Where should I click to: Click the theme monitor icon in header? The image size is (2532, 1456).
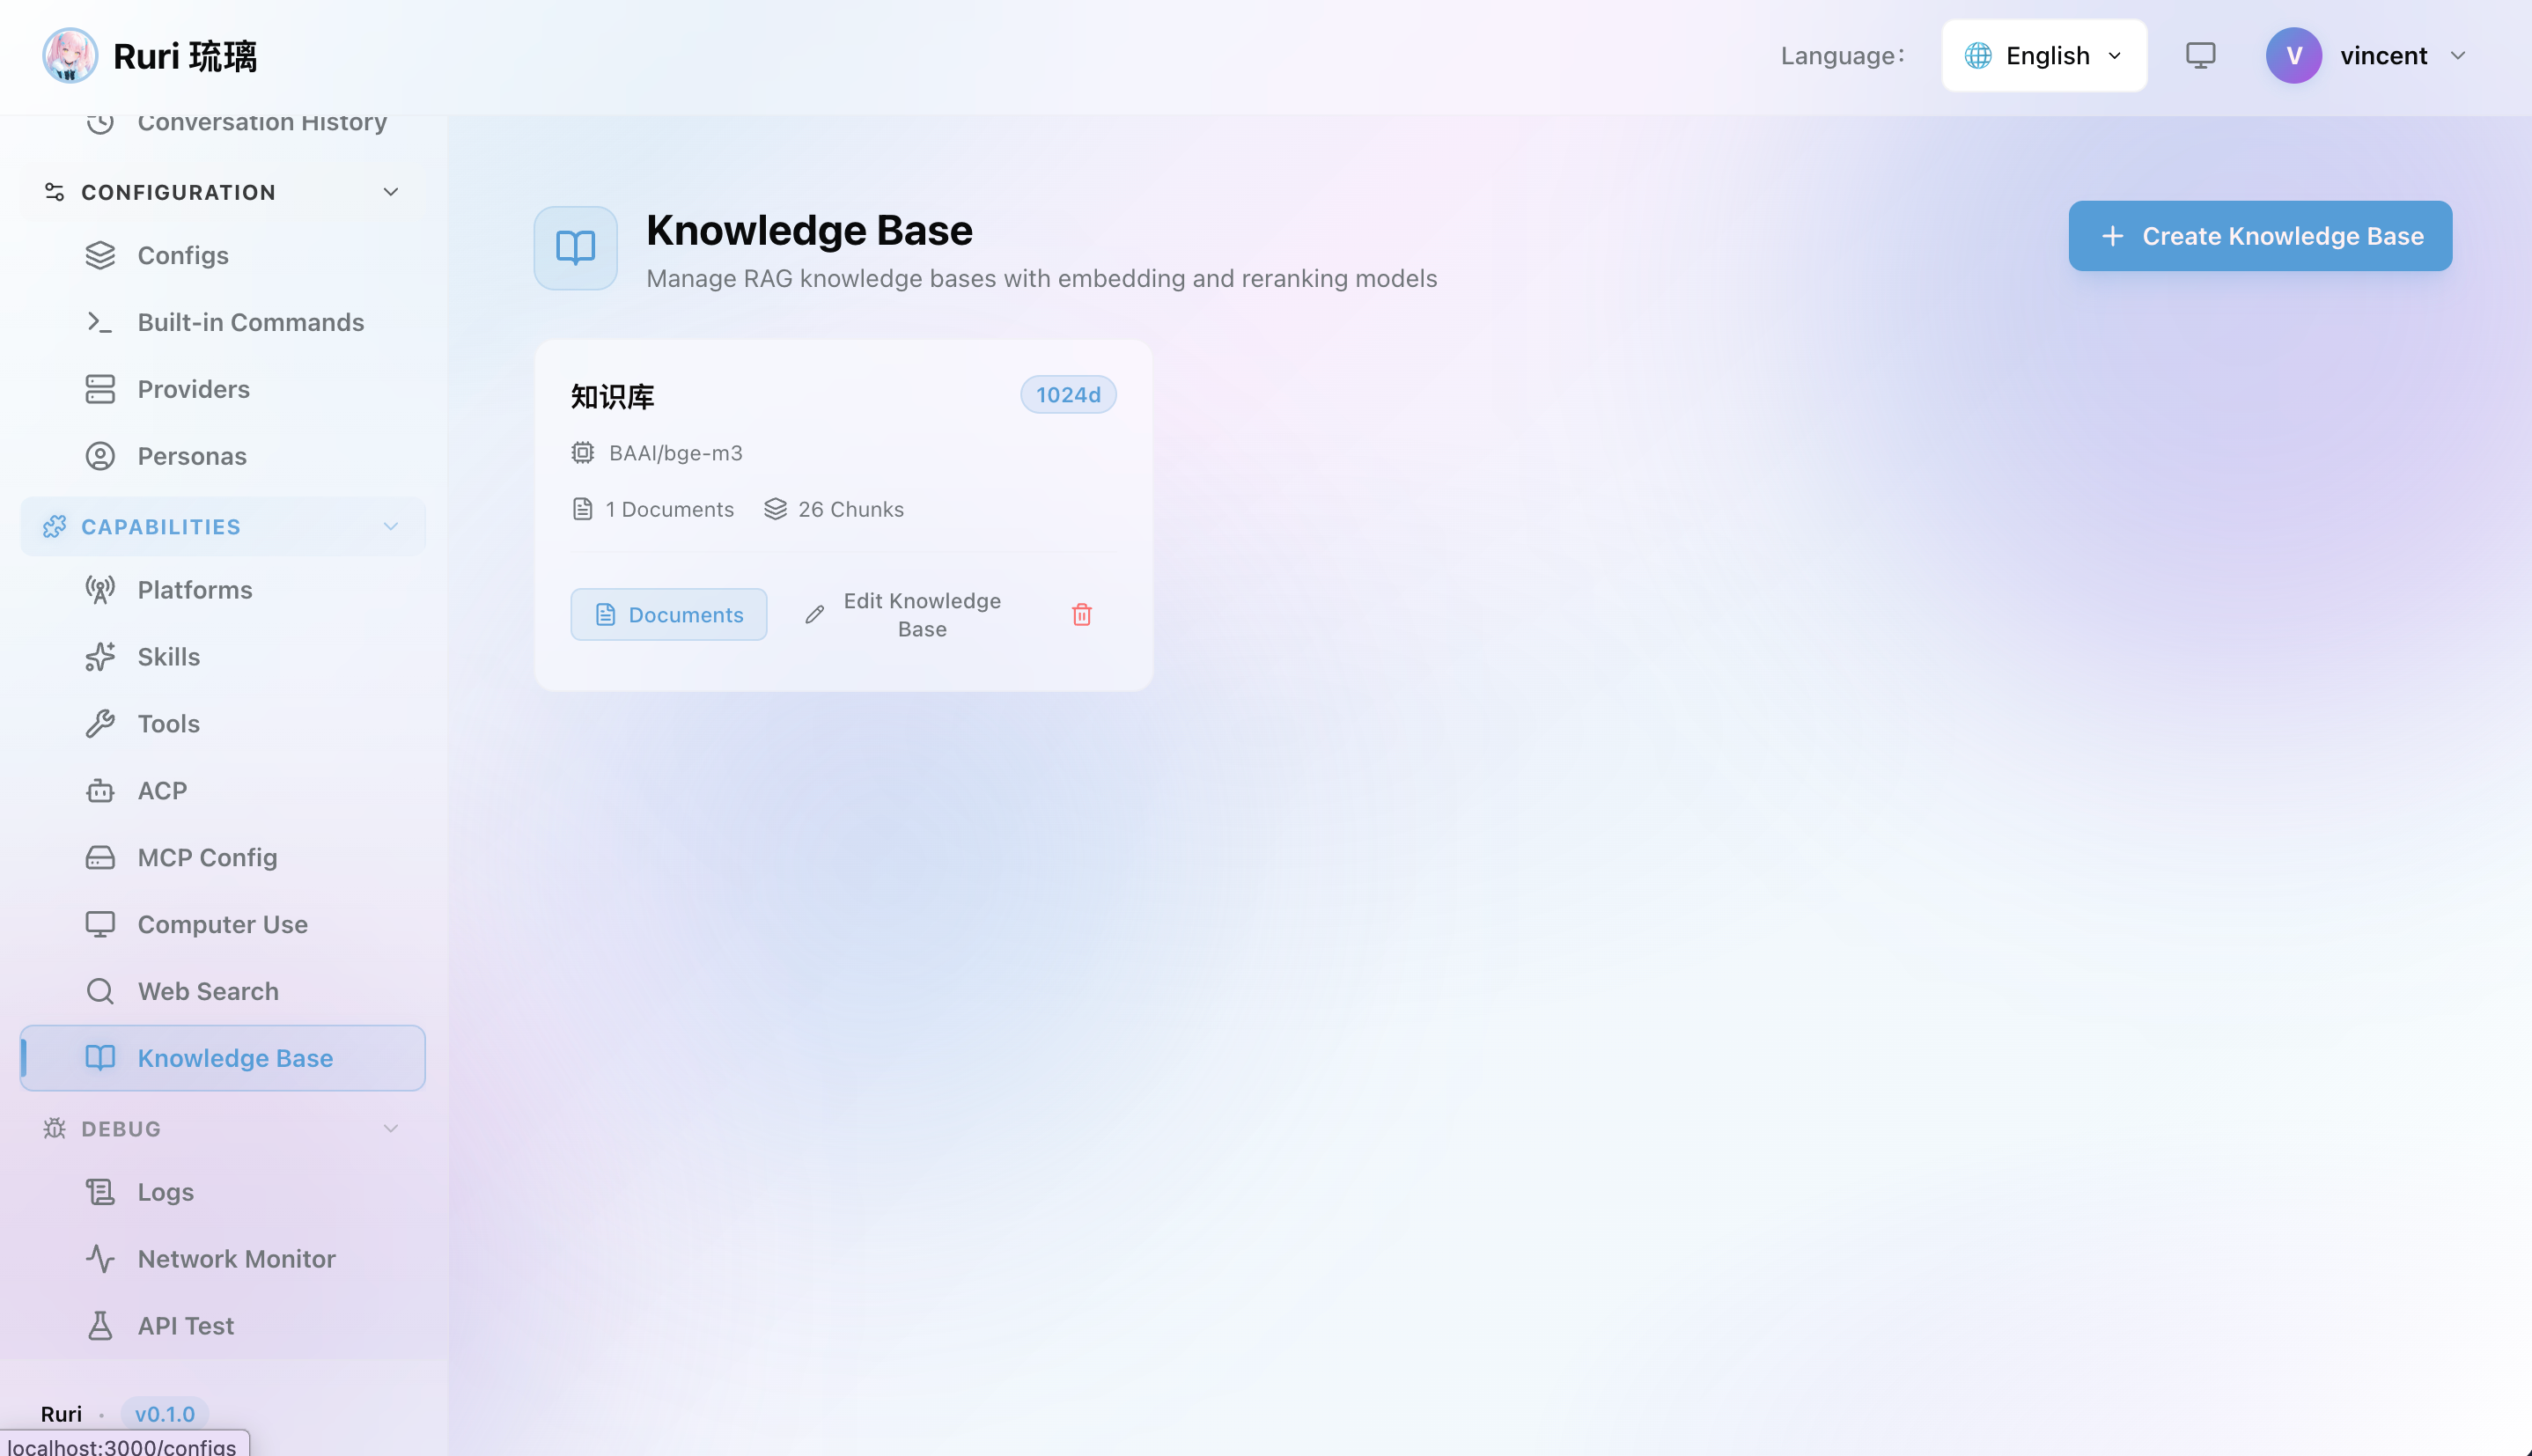[x=2201, y=55]
